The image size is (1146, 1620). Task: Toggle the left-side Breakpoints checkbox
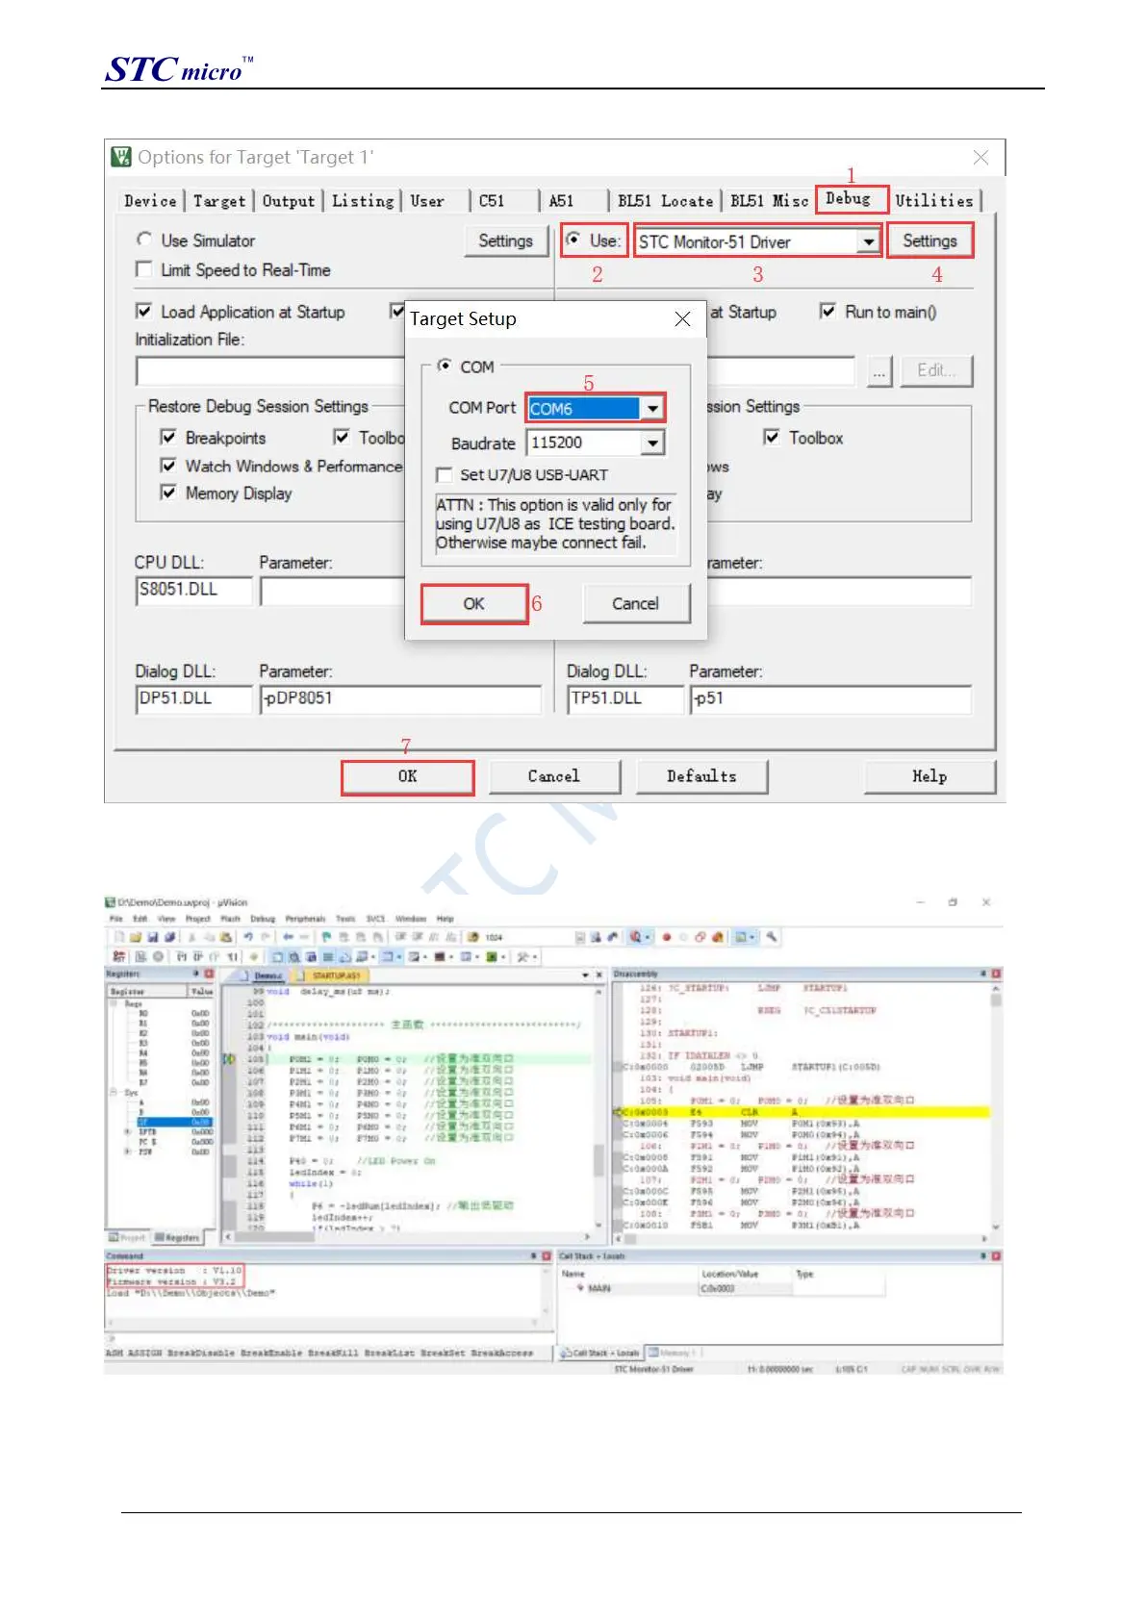[168, 437]
